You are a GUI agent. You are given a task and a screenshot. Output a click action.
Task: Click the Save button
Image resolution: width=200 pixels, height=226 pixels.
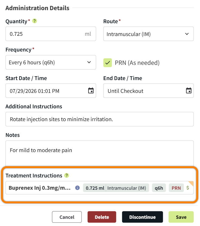pyautogui.click(x=181, y=217)
